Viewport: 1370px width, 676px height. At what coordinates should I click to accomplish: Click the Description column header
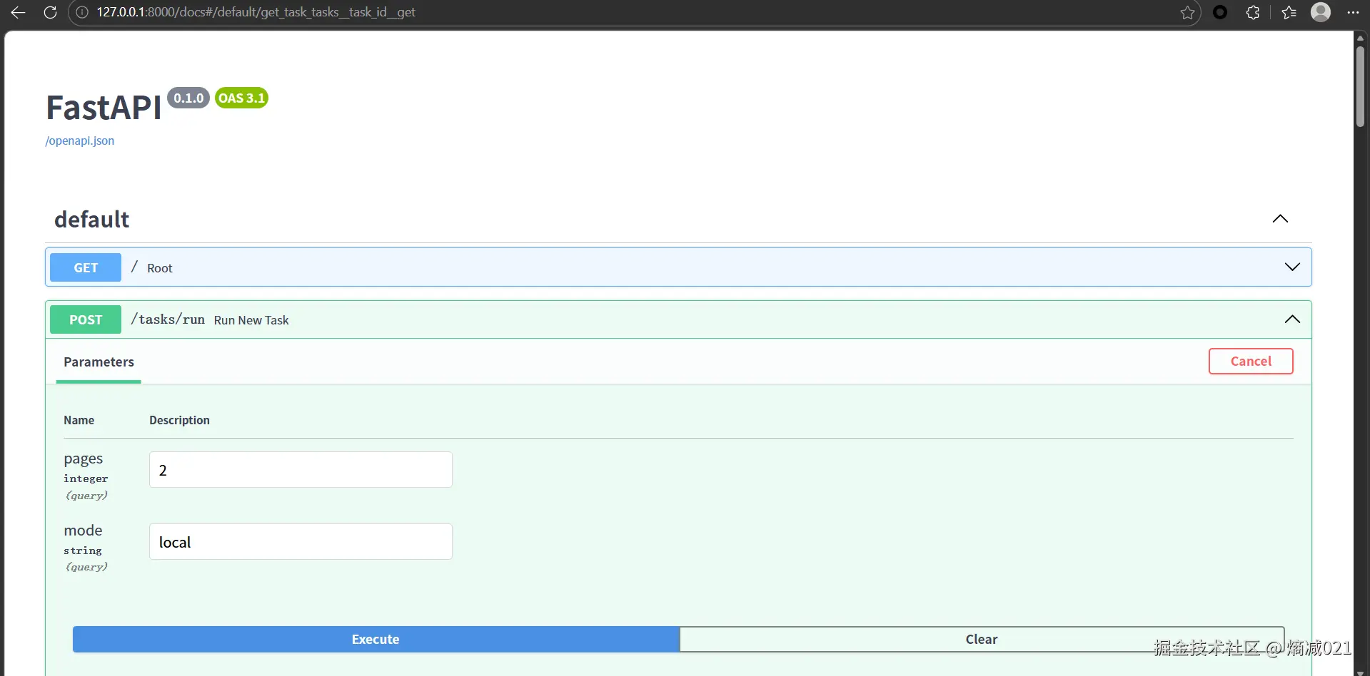(179, 420)
